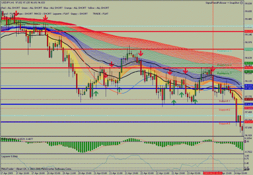Screen dimensions: 253x175
Task: Click the '21 Apr 11:00' time axis label
Action: pyautogui.click(x=116, y=173)
